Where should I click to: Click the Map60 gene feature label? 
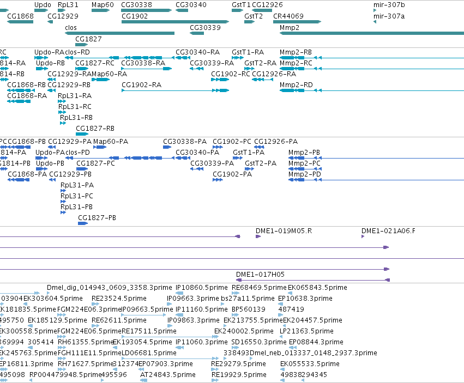click(x=103, y=5)
